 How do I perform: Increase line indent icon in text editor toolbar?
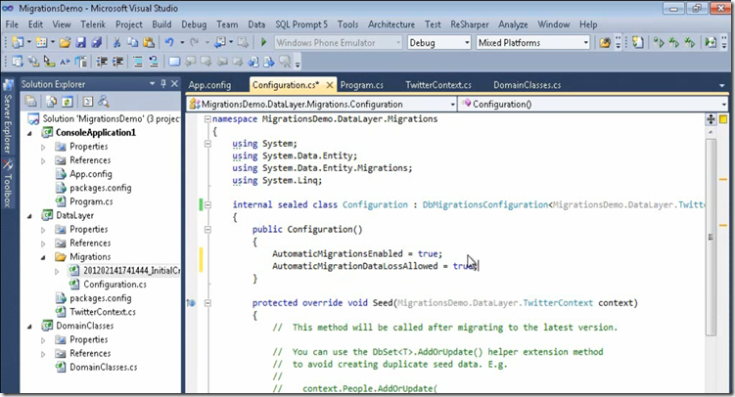tap(117, 62)
